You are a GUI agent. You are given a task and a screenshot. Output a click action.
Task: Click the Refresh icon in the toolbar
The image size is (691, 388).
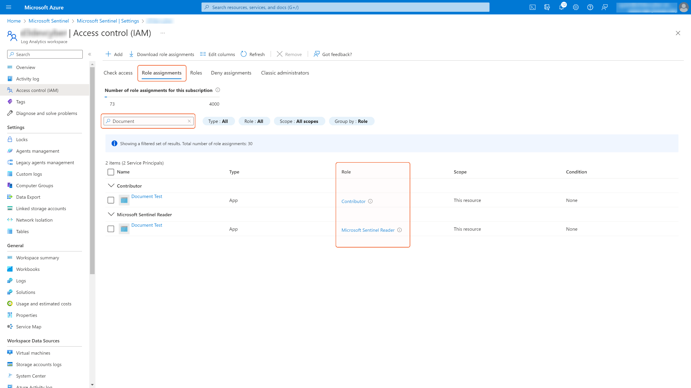(x=244, y=54)
